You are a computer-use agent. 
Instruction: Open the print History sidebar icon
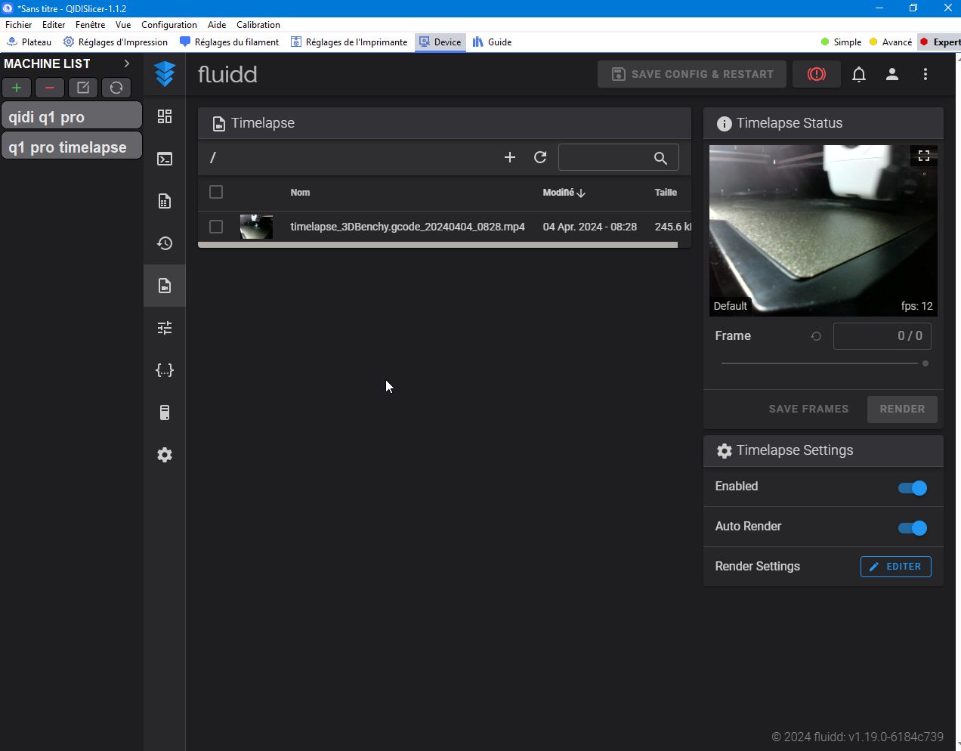(165, 243)
